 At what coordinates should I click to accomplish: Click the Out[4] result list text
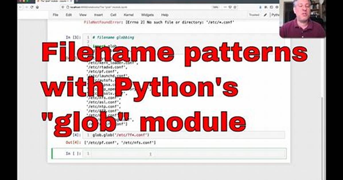point(120,143)
